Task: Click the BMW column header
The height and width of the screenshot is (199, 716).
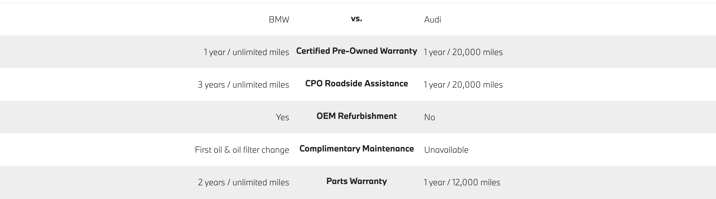Action: 279,19
